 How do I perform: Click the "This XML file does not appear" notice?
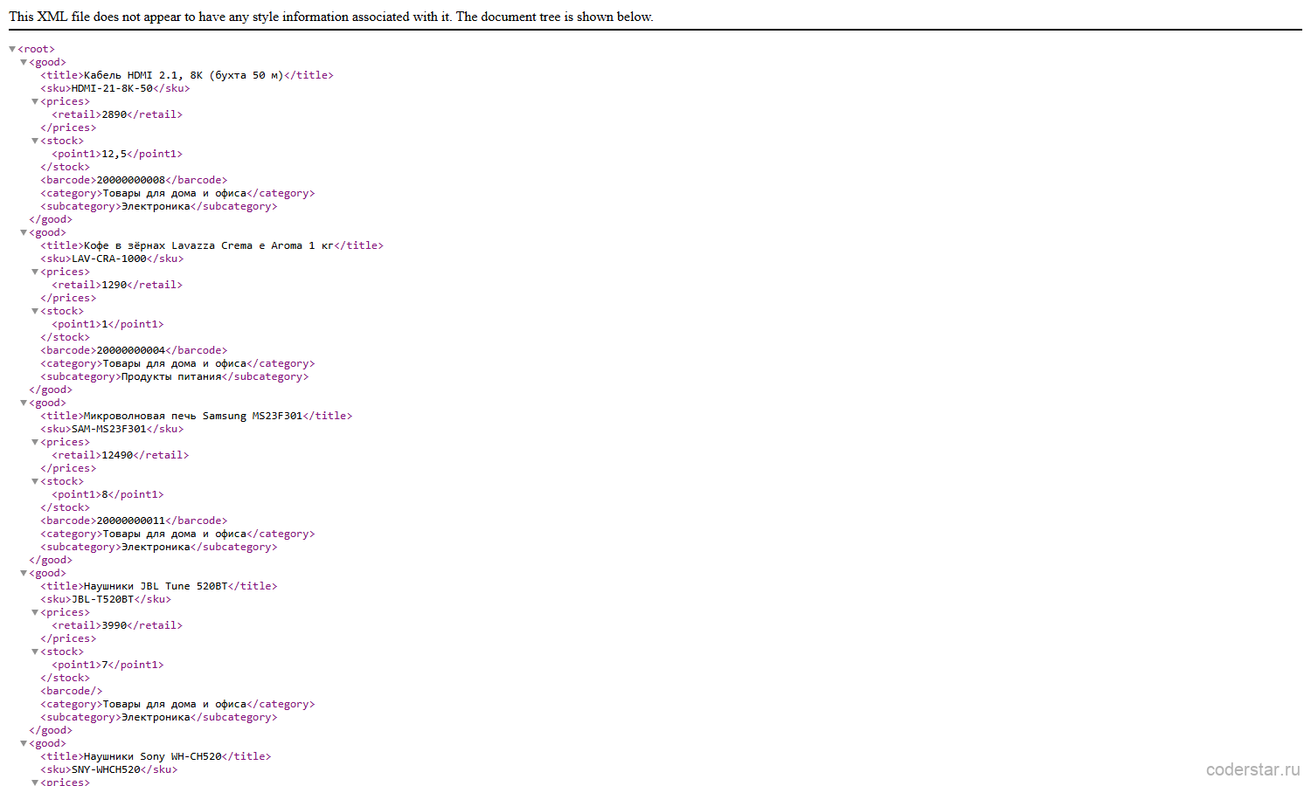(331, 17)
